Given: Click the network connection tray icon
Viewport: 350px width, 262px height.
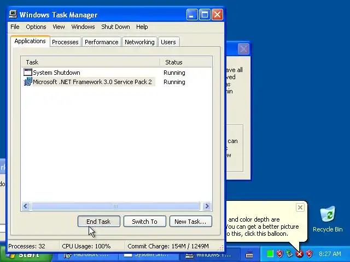Looking at the screenshot, I should (289, 253).
